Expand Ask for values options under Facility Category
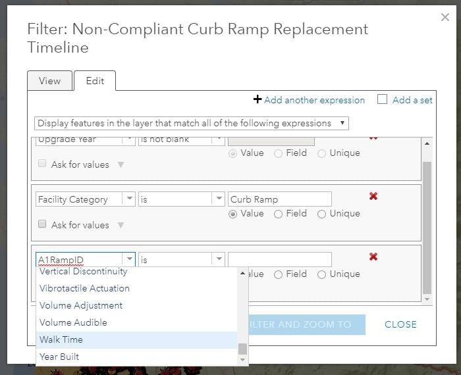 pyautogui.click(x=121, y=225)
